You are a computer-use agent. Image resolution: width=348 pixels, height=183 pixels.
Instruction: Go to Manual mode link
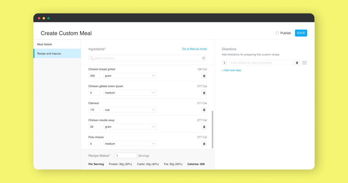[194, 49]
